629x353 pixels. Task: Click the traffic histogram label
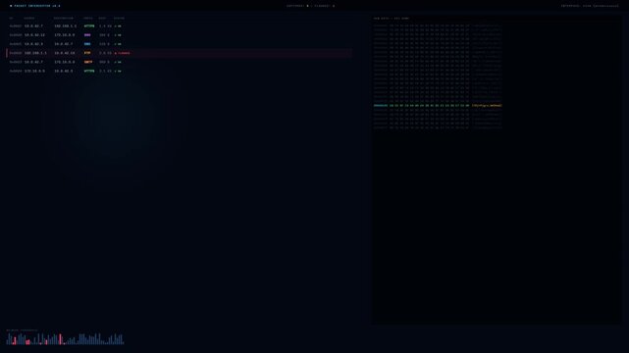coord(22,330)
